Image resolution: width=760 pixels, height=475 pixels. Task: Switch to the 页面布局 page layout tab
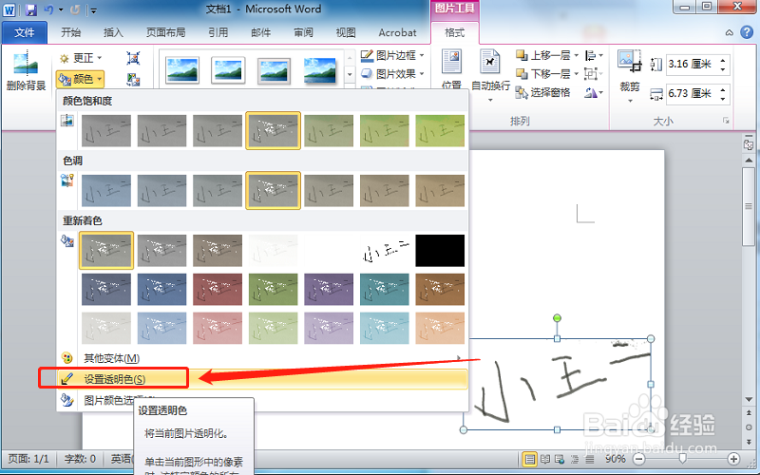pyautogui.click(x=165, y=32)
